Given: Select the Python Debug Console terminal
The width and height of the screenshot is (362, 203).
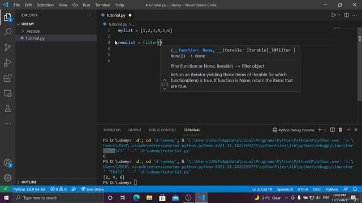Looking at the screenshot, I should point(293,130).
